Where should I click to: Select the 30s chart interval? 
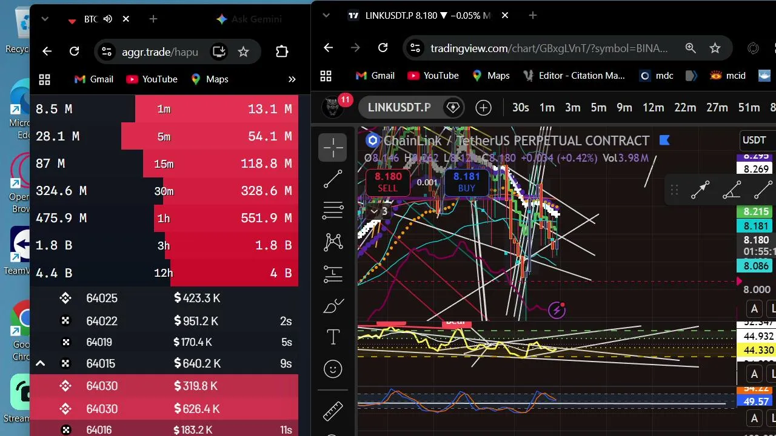click(x=521, y=108)
